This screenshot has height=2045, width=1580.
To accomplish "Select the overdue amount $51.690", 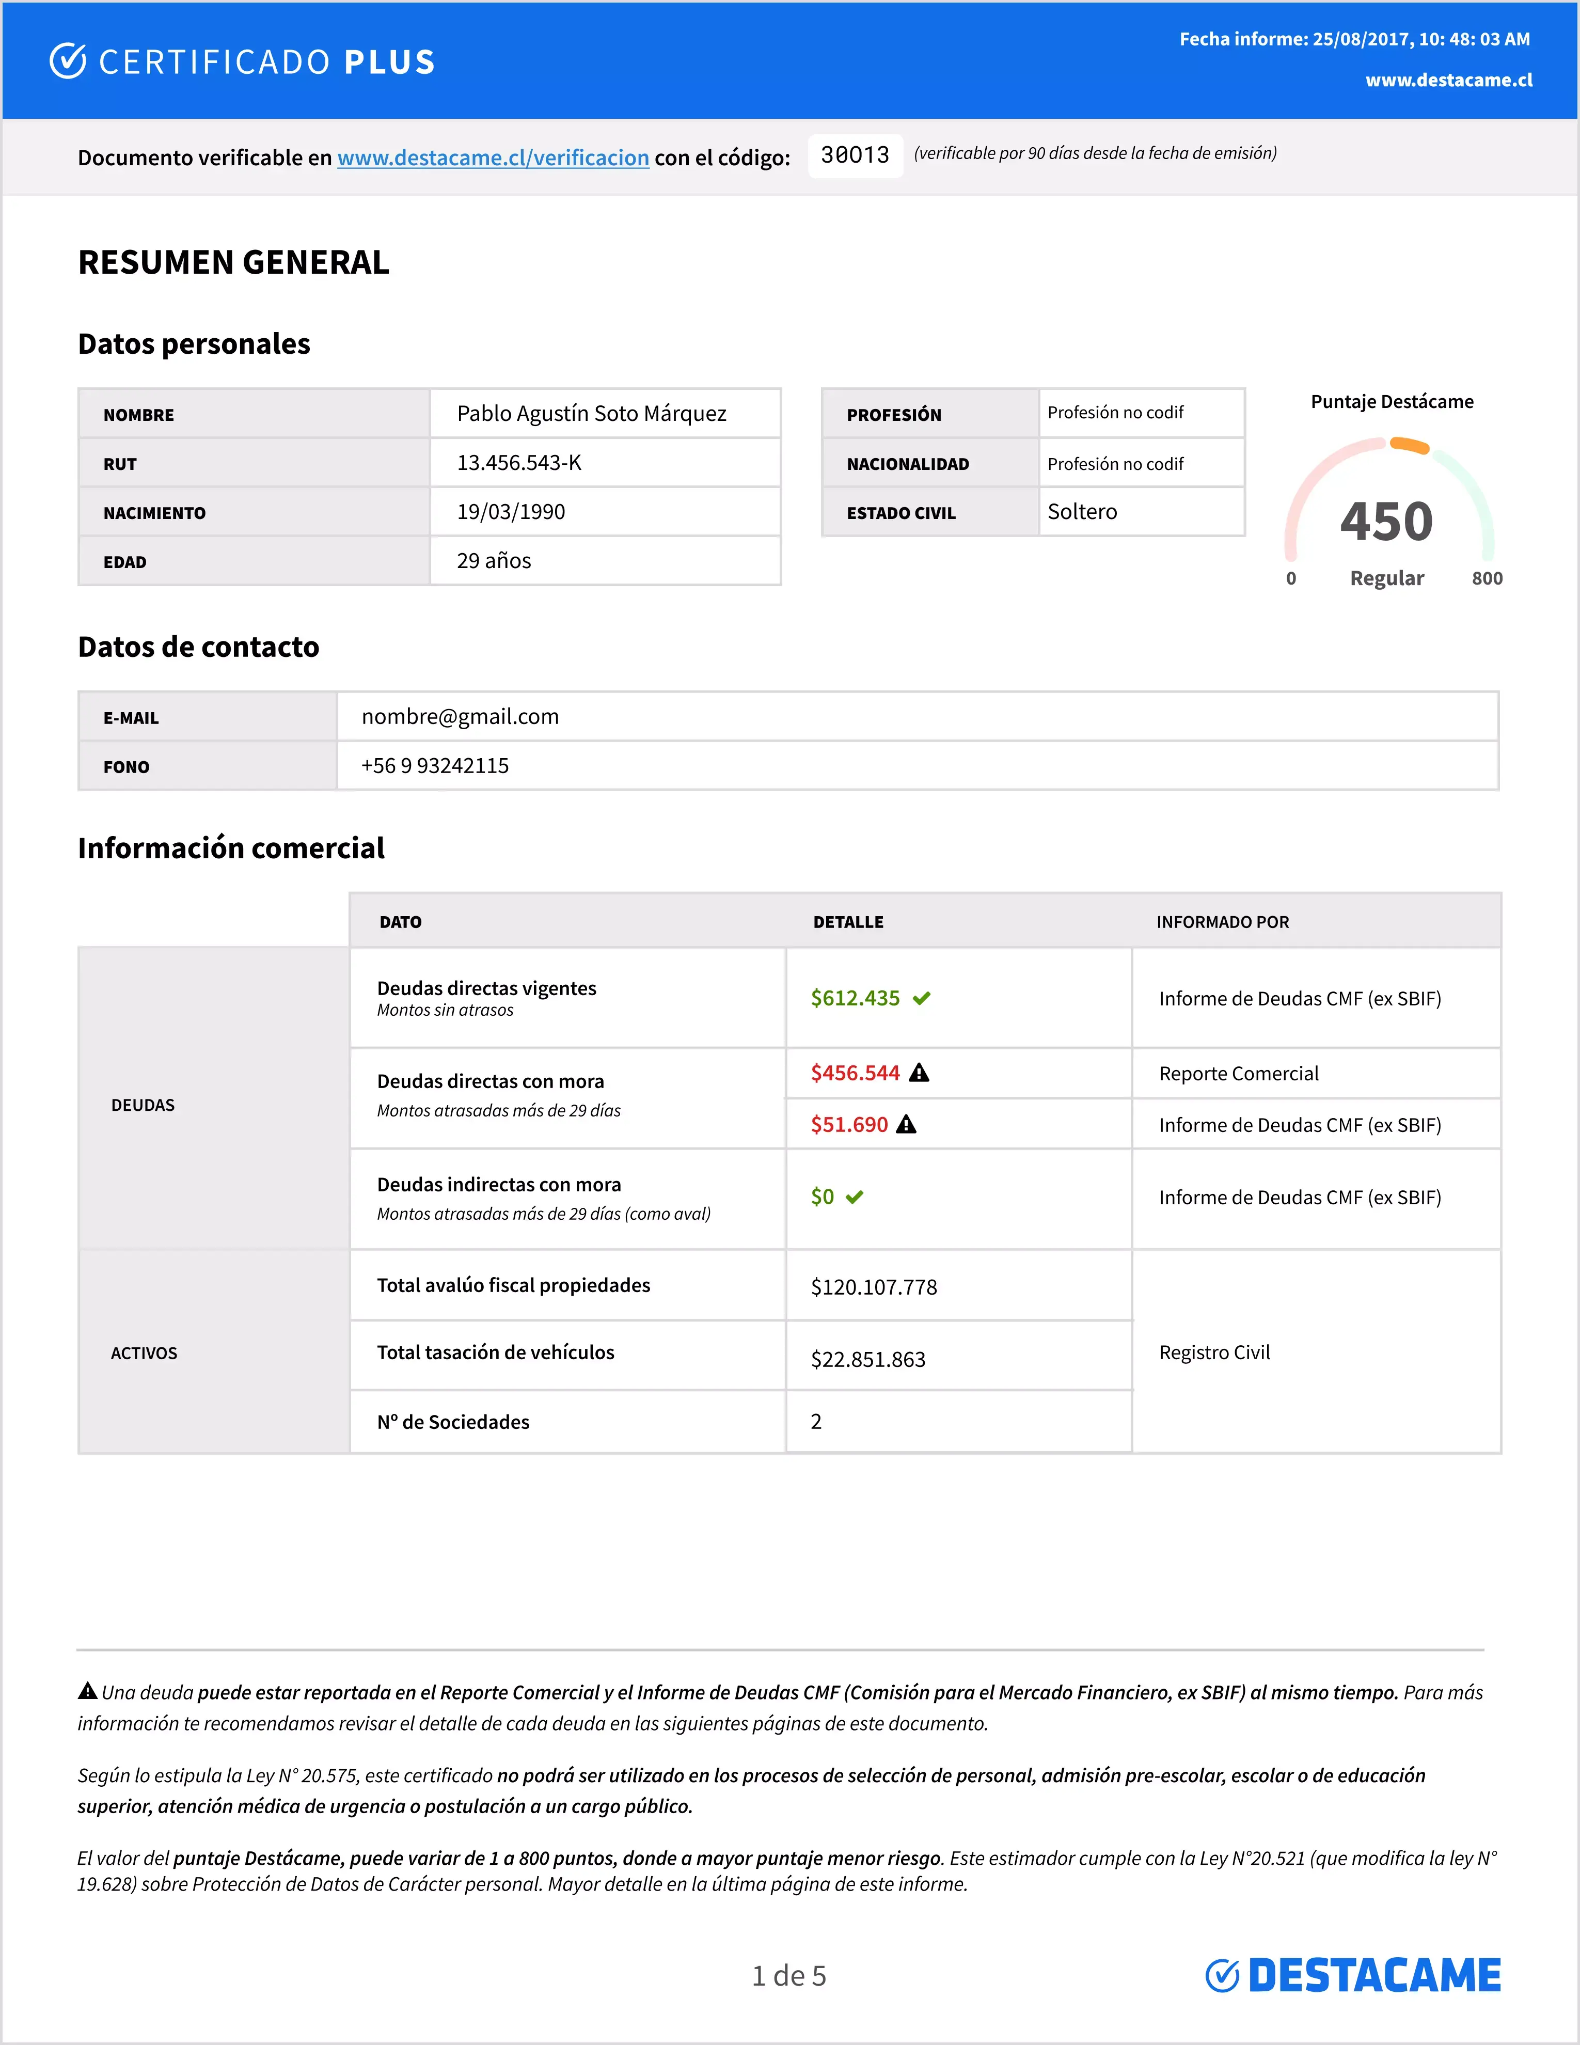I will click(849, 1125).
